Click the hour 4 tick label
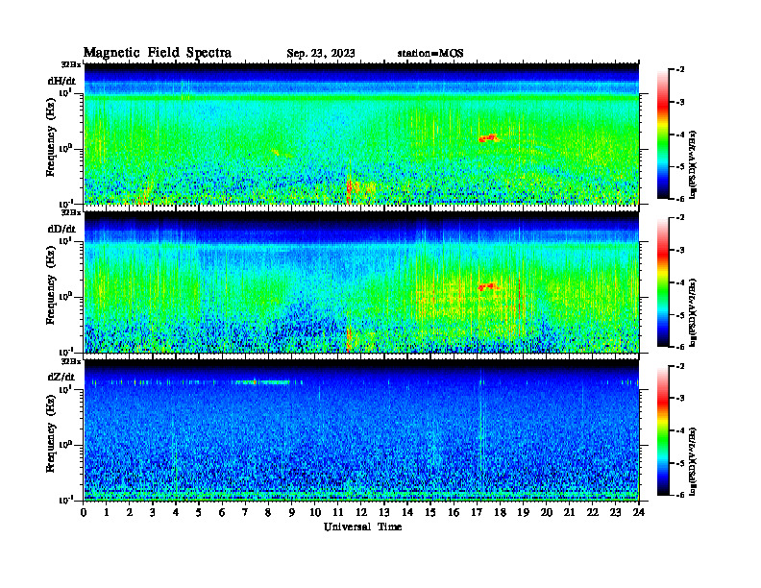 tap(176, 512)
